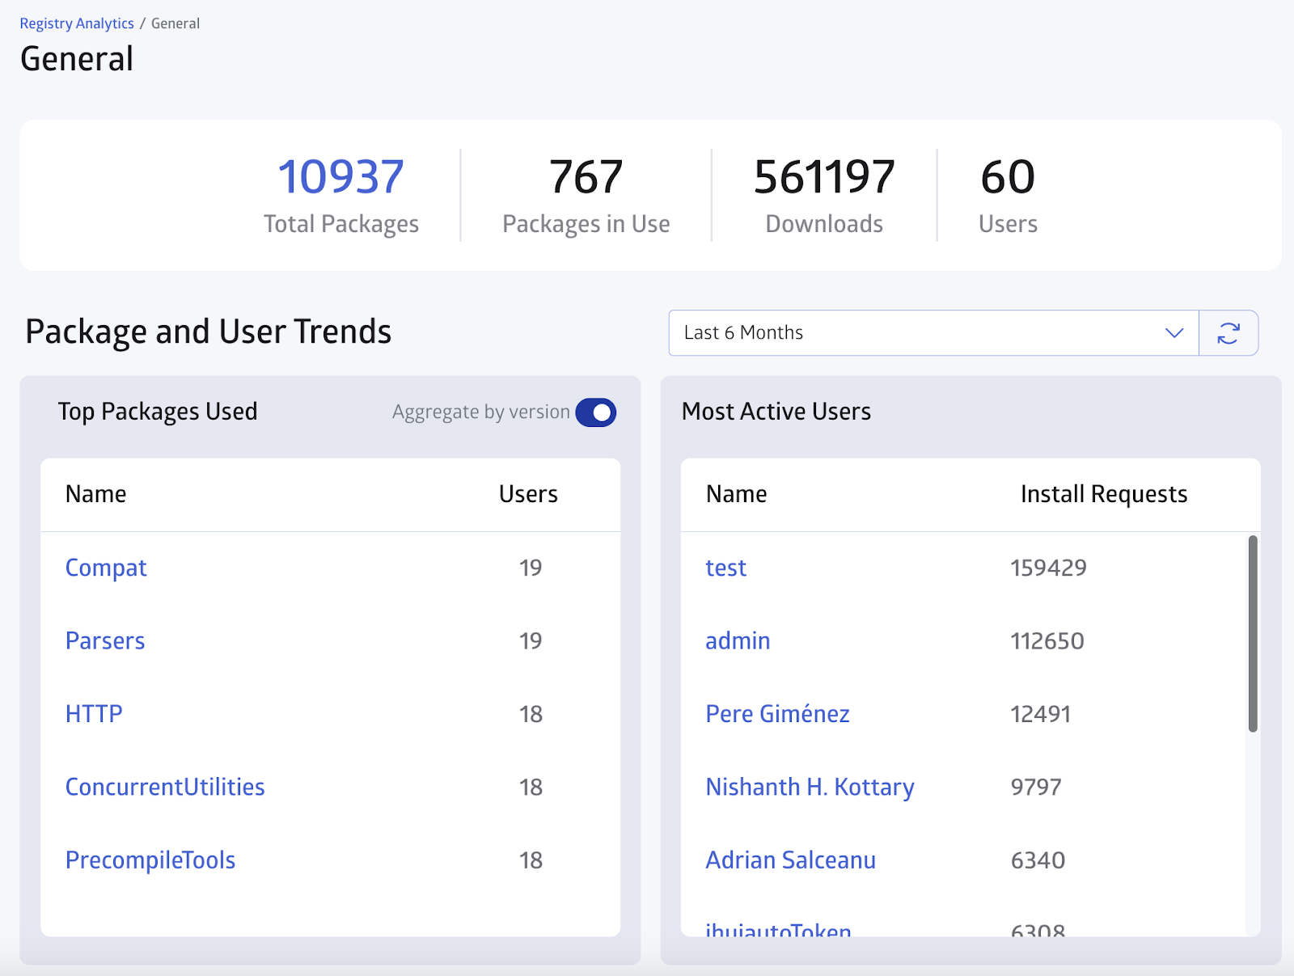Click the 10937 Total Packages number

(340, 176)
